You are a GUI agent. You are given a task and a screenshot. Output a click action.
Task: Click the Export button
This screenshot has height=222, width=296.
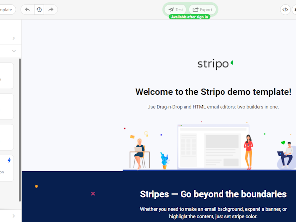pyautogui.click(x=202, y=10)
